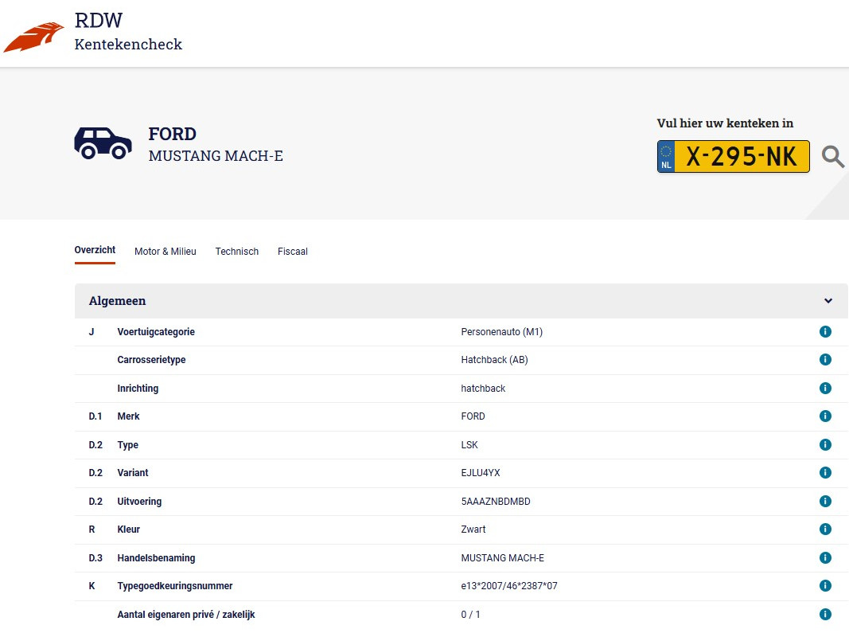
Task: Open info icon for Handelsbenaming row
Action: pyautogui.click(x=825, y=558)
